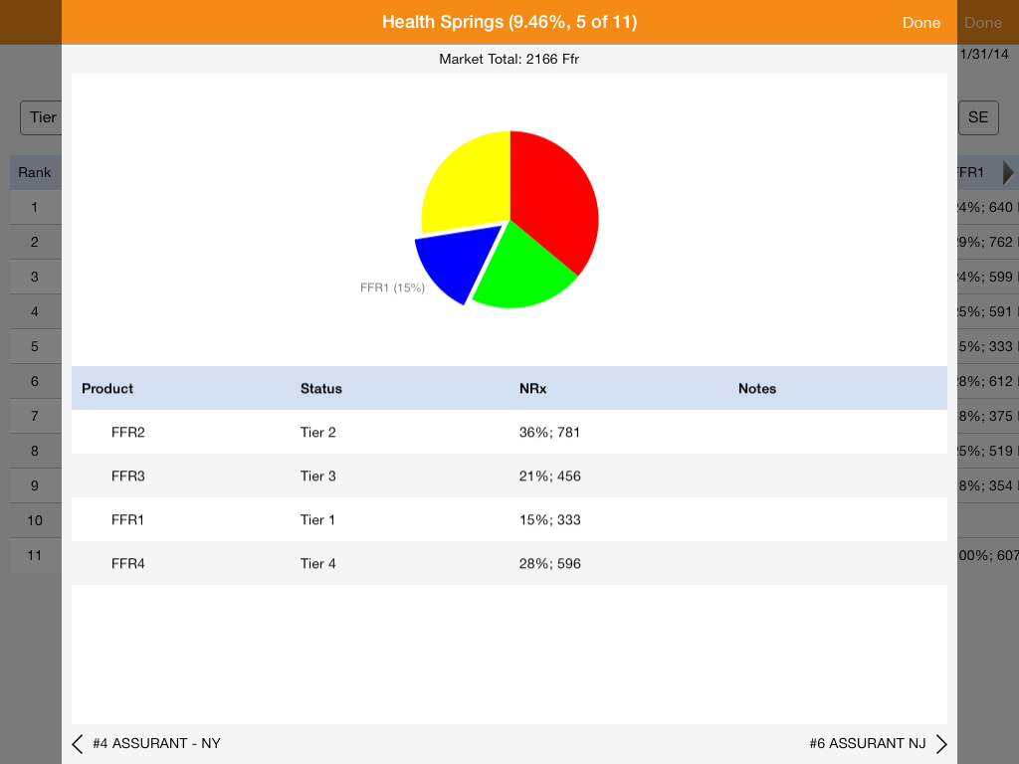Sort by the Product column header

107,389
